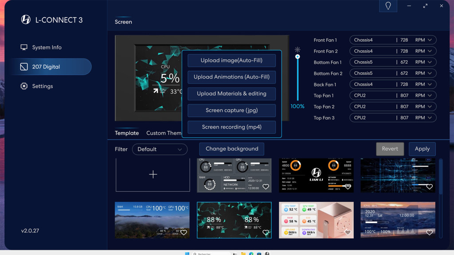Select Screen recording (mp4)

[231, 127]
